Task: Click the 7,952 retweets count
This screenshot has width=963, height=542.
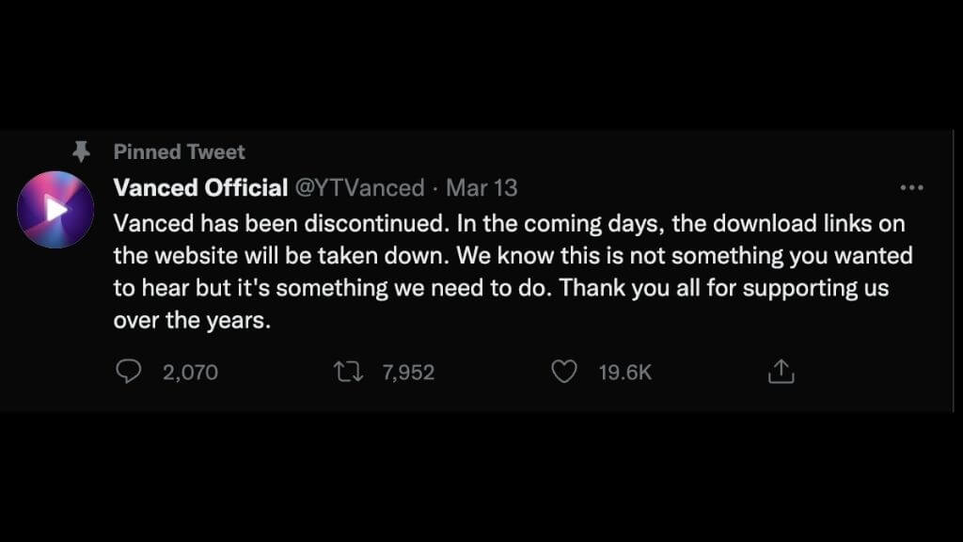Action: point(408,373)
